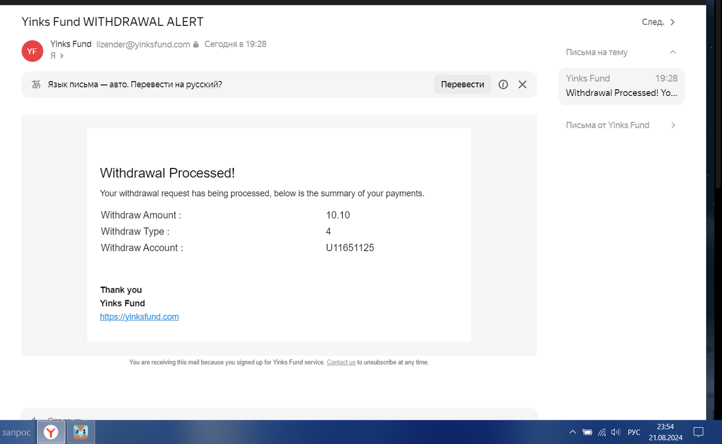Expand recipient details next to Я
This screenshot has height=444, width=722.
(62, 56)
